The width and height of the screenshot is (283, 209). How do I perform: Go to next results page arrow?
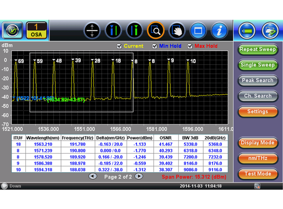(139, 176)
